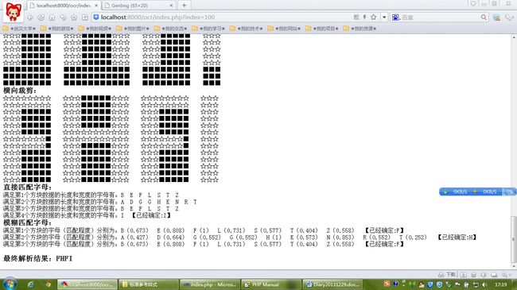Switch to Diary20131229.doc taskbar window

[332, 284]
